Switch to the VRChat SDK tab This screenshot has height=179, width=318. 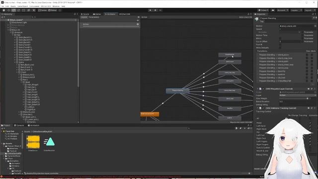pos(125,14)
